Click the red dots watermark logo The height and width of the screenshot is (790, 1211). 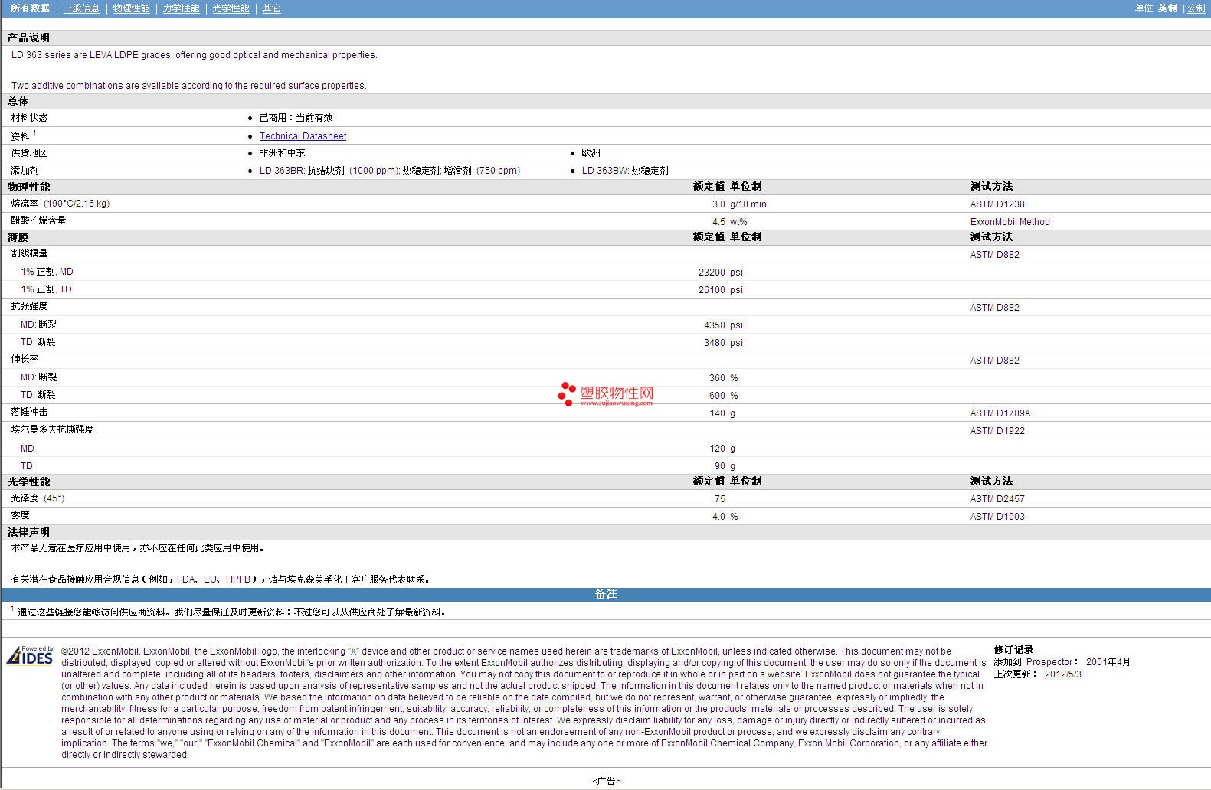click(x=567, y=393)
